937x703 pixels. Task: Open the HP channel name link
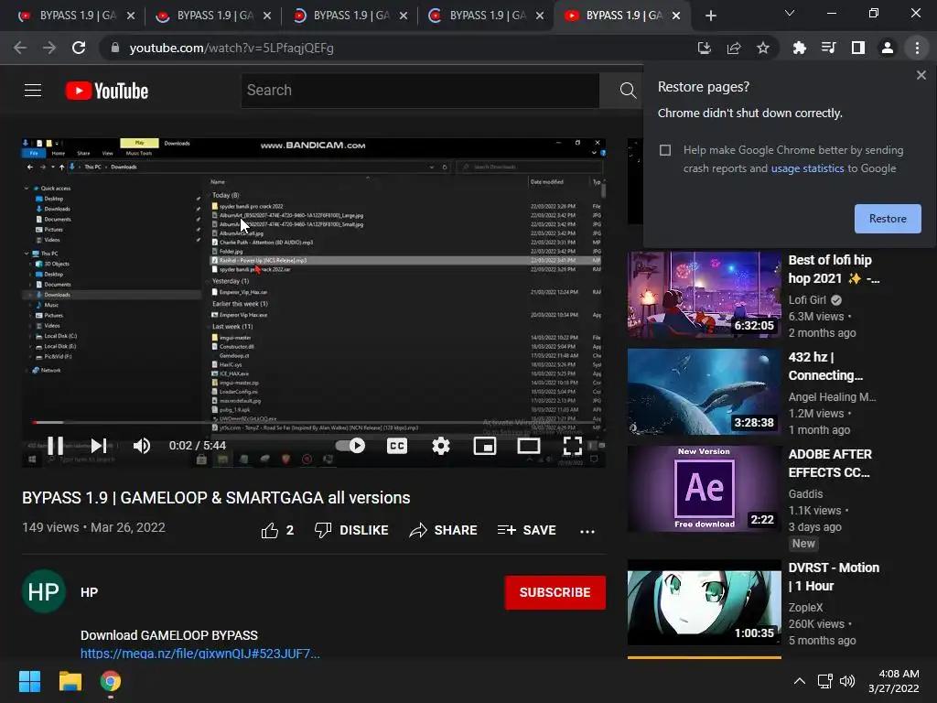tap(89, 592)
